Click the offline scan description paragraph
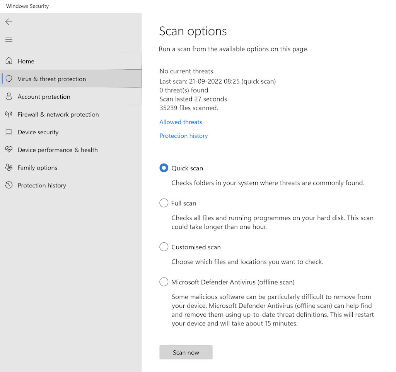This screenshot has width=396, height=372. click(273, 310)
